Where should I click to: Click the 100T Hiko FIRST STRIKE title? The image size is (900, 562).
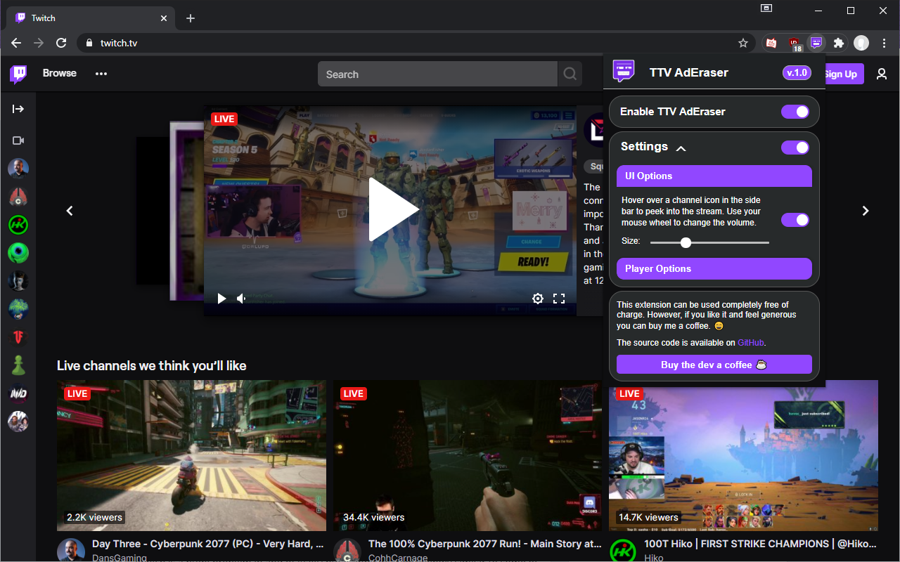(761, 544)
